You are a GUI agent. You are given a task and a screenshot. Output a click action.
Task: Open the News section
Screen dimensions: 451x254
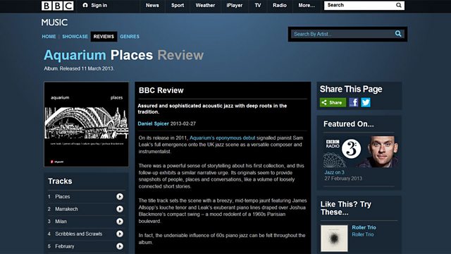pyautogui.click(x=152, y=5)
